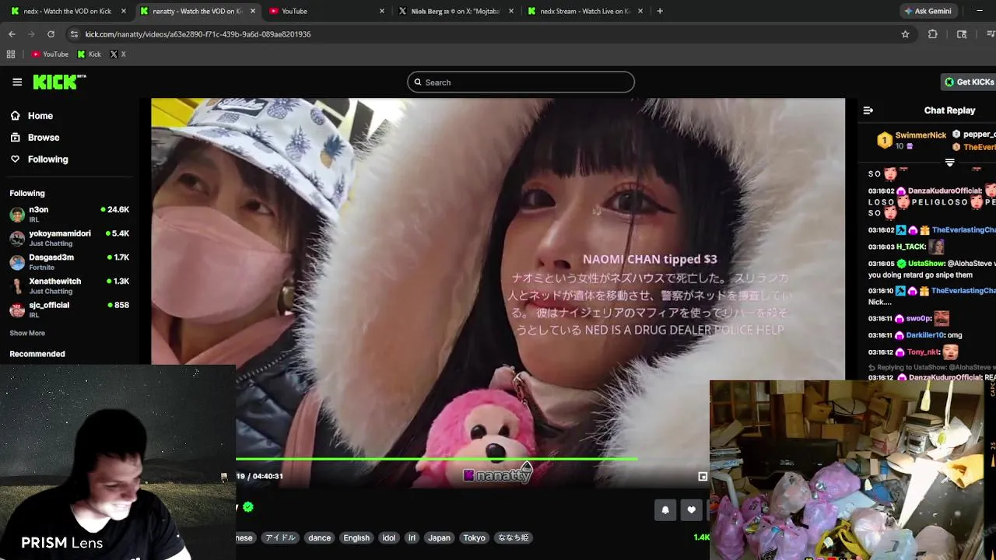Click Tony_nkt username in chat
Screen dimensions: 996x560
pyautogui.click(x=924, y=352)
